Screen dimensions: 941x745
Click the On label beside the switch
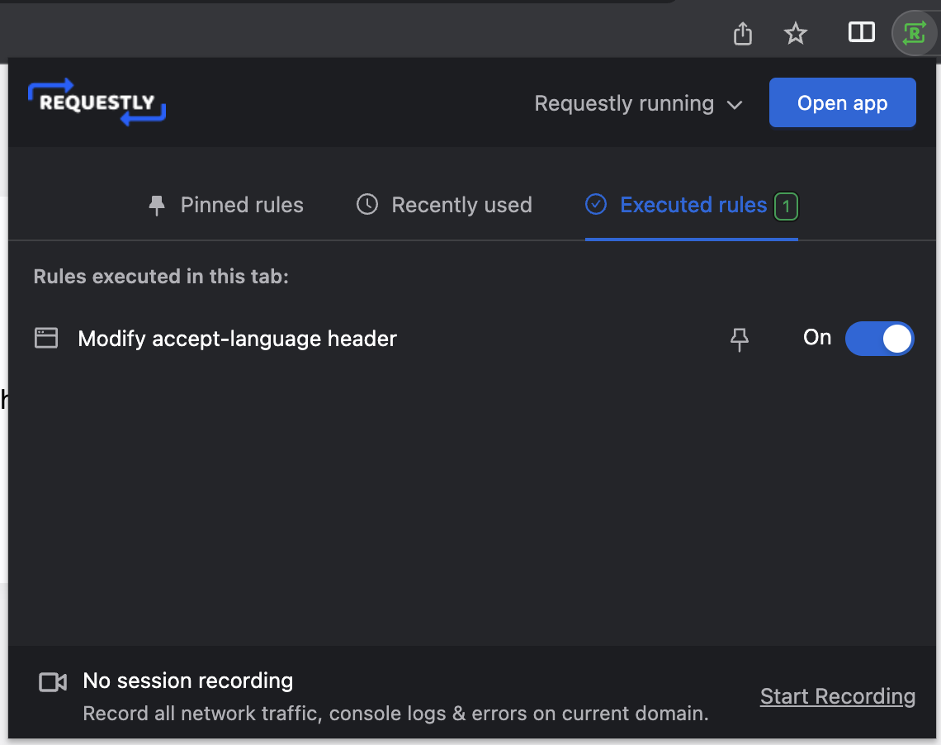pos(817,337)
